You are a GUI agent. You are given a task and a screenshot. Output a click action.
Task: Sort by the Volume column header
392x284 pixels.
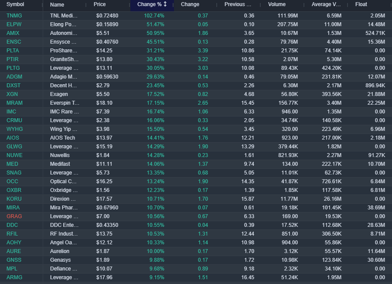277,4
